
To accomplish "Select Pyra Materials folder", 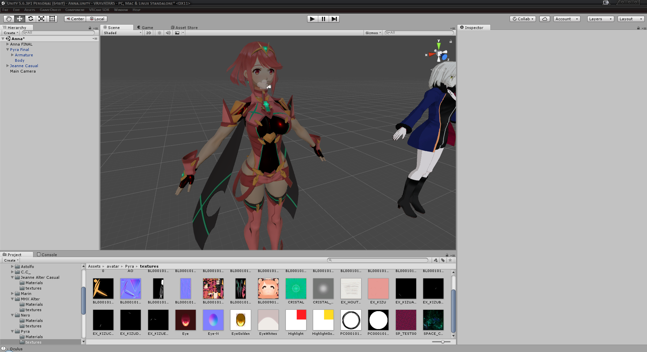I will tap(34, 337).
